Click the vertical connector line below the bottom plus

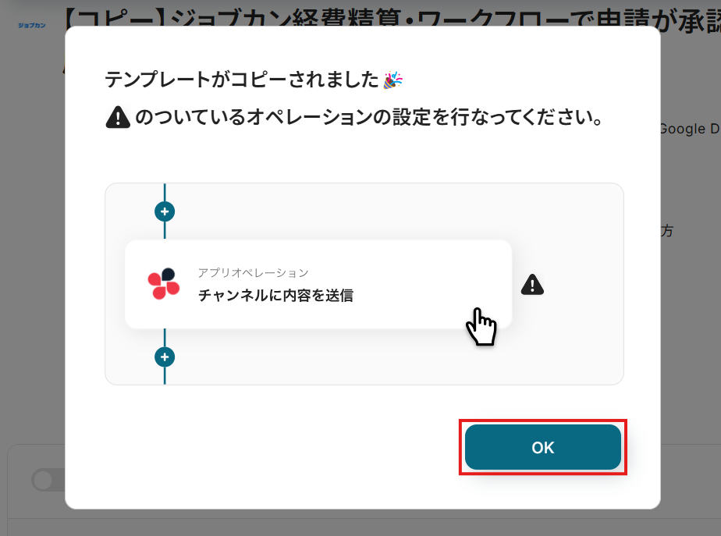coord(165,375)
